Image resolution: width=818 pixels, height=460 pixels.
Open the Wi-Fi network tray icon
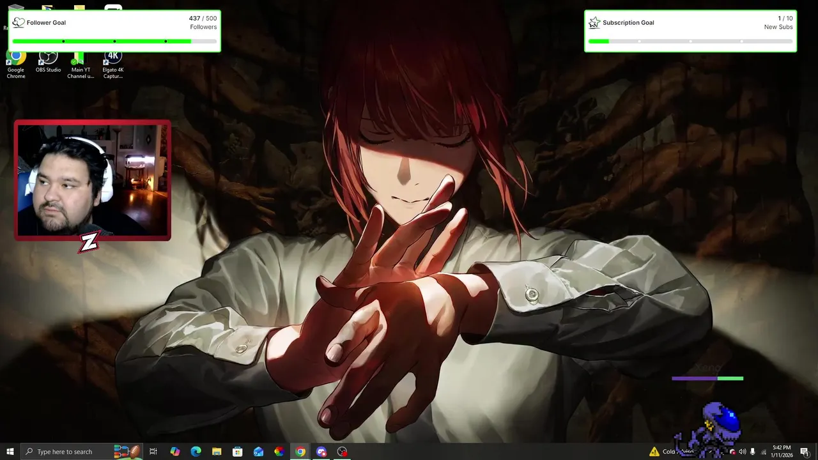763,452
